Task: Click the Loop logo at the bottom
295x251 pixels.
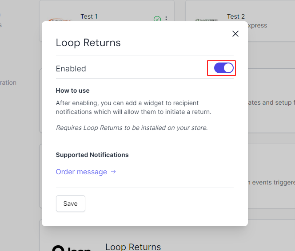Action: point(72,248)
